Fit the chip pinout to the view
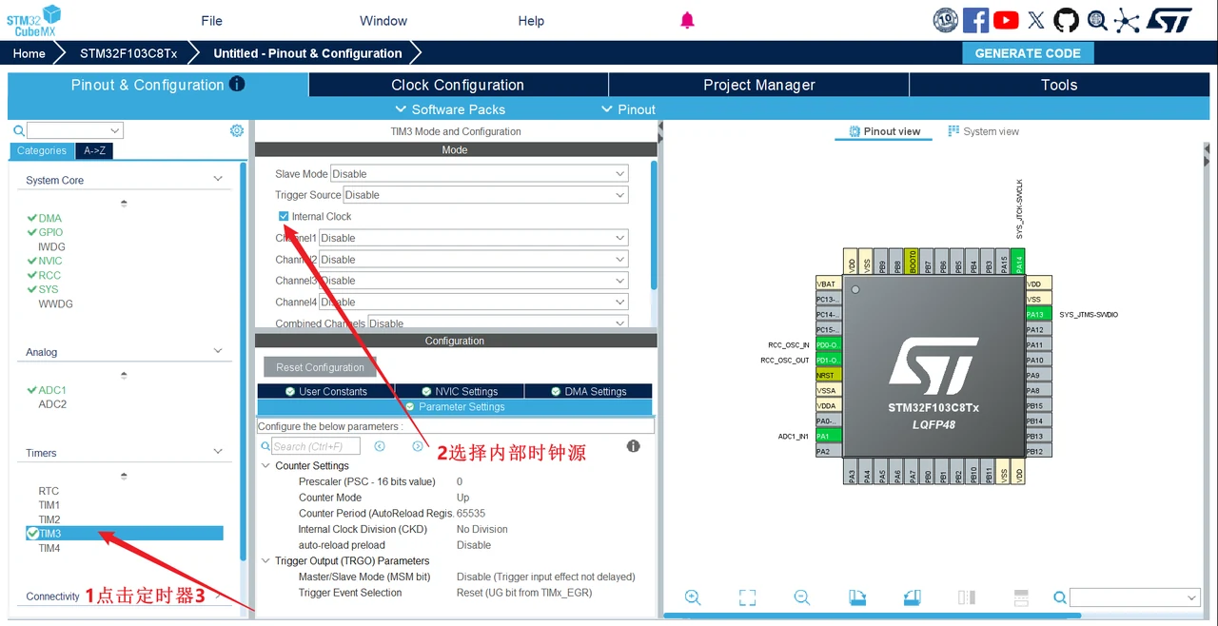1218x626 pixels. [747, 597]
